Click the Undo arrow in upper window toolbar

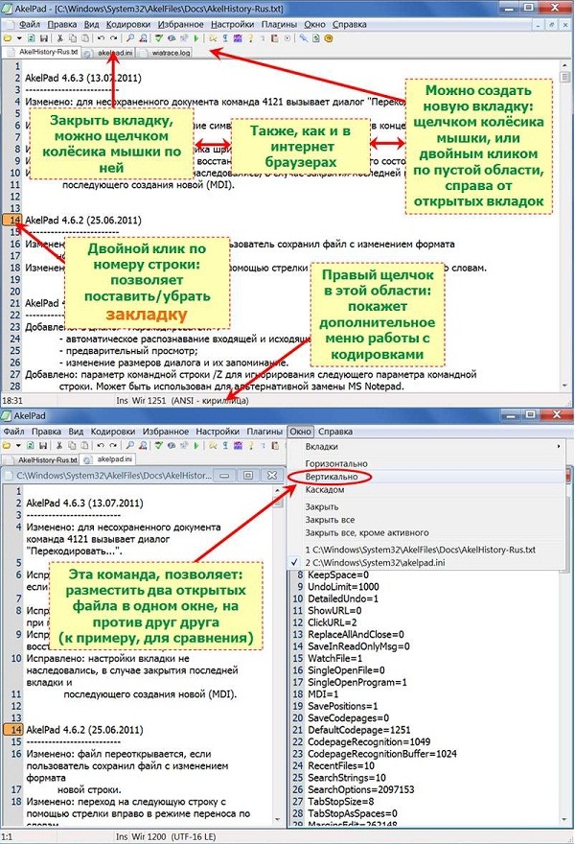point(101,38)
